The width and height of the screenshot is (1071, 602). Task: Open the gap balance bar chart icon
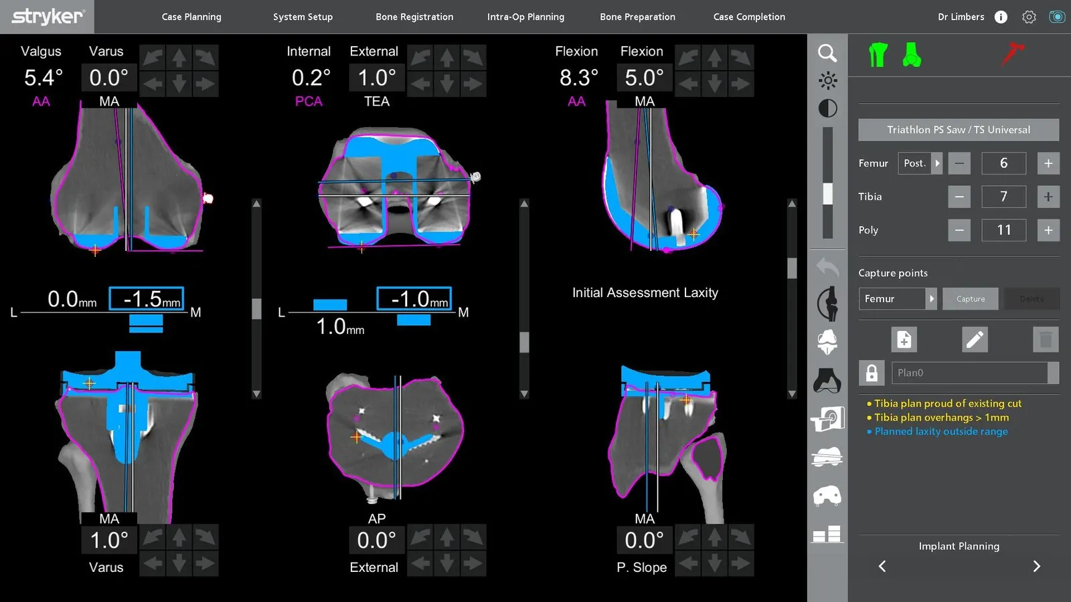click(827, 534)
